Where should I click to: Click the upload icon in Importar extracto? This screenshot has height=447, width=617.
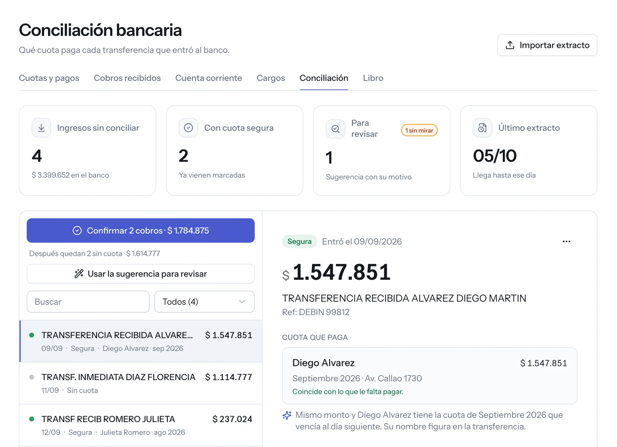510,45
